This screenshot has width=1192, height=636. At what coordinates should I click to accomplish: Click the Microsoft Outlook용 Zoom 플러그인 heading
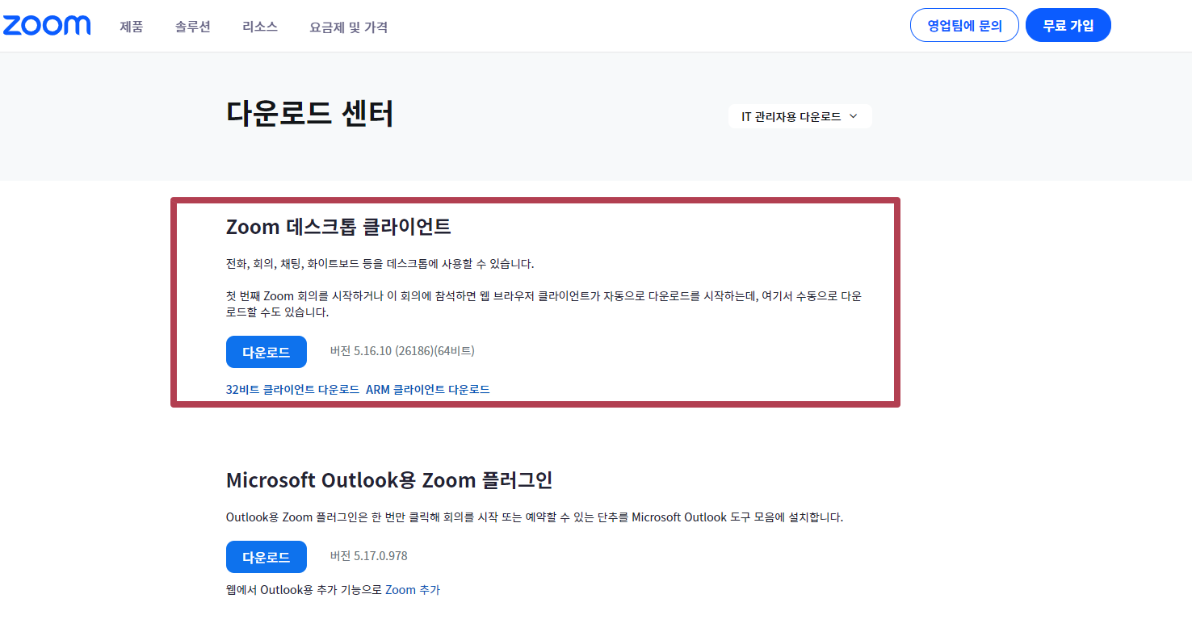(389, 480)
